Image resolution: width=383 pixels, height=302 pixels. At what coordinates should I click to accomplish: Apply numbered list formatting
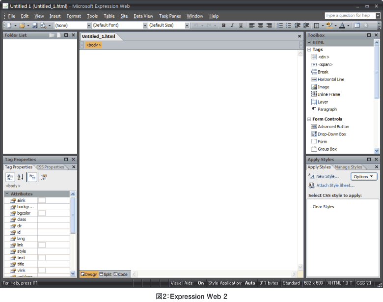(280, 25)
